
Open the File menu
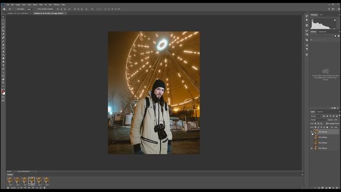(7, 5)
